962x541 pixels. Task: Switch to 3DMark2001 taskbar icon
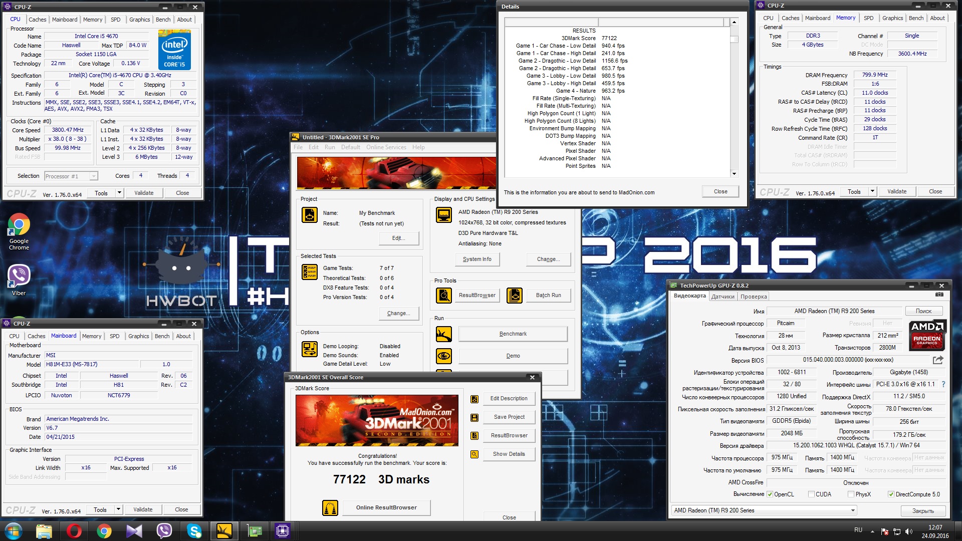tap(224, 531)
